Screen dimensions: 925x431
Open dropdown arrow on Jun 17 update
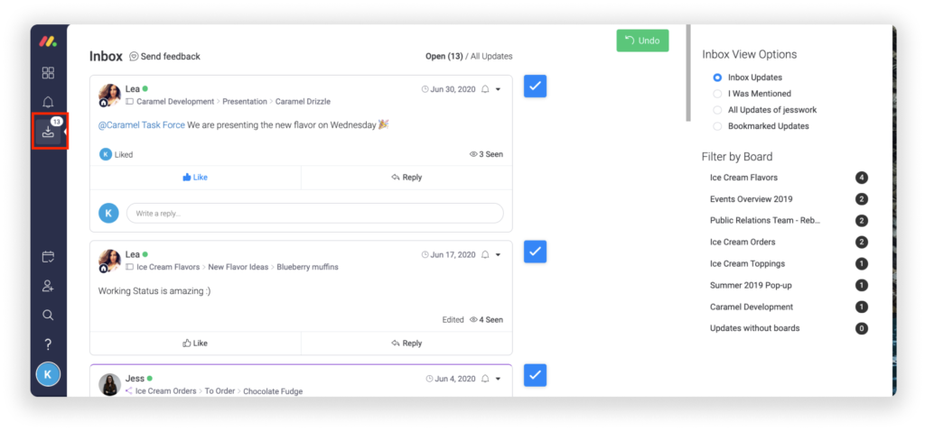tap(498, 255)
